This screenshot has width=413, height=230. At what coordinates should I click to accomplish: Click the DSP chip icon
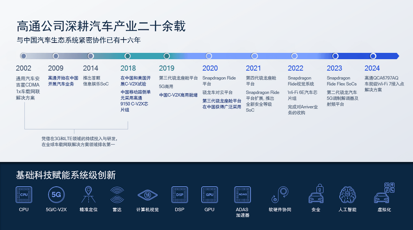[x=180, y=195]
